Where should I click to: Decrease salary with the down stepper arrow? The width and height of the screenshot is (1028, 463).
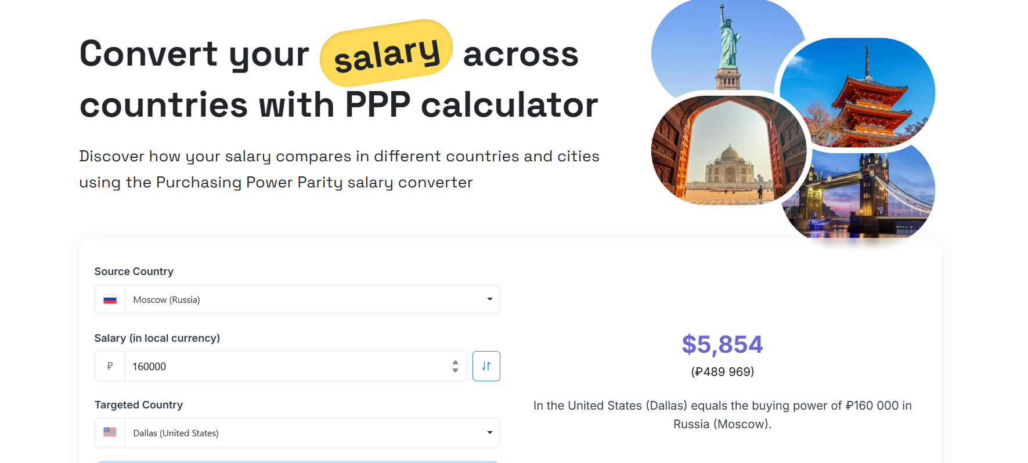(455, 370)
